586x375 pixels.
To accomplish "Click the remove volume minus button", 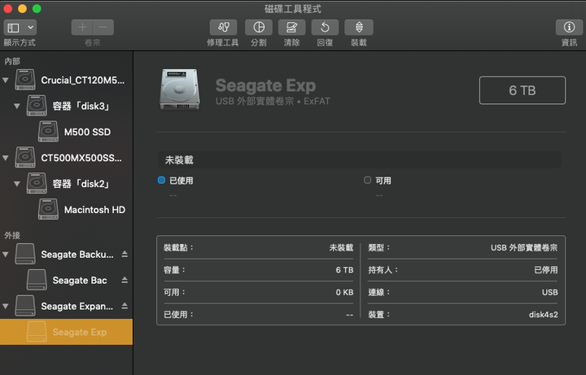I will pos(103,28).
